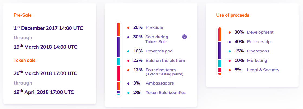Click the question mark help icon

184,37
